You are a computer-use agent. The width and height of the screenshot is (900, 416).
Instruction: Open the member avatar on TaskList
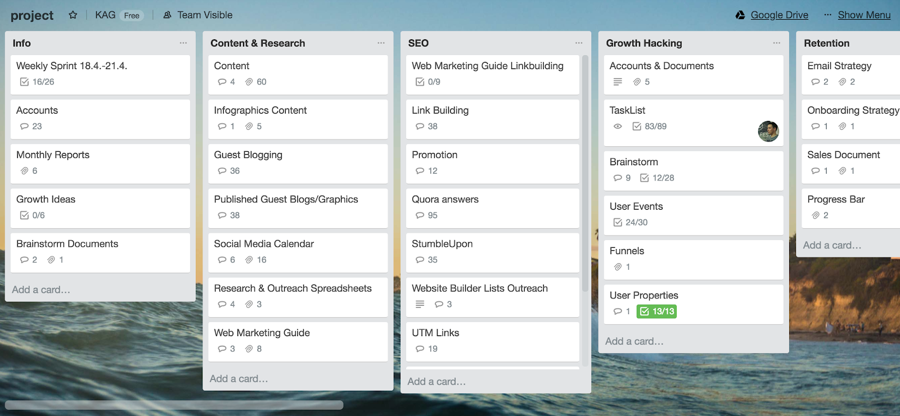pos(768,132)
